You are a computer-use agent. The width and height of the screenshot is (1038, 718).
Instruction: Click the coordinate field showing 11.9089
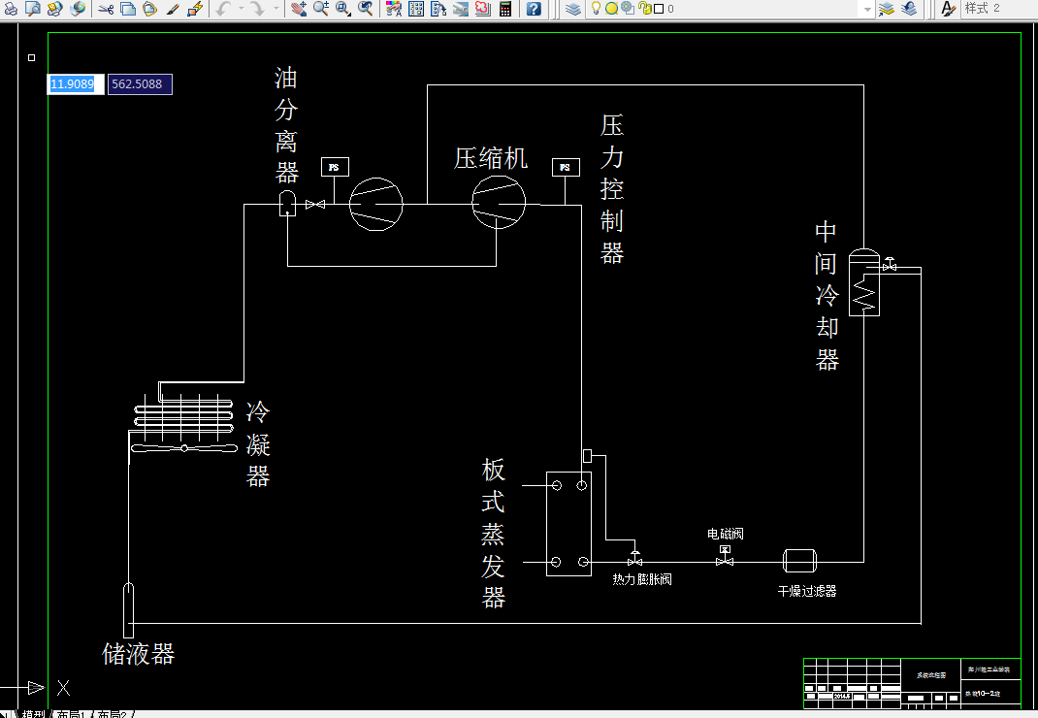tap(76, 84)
